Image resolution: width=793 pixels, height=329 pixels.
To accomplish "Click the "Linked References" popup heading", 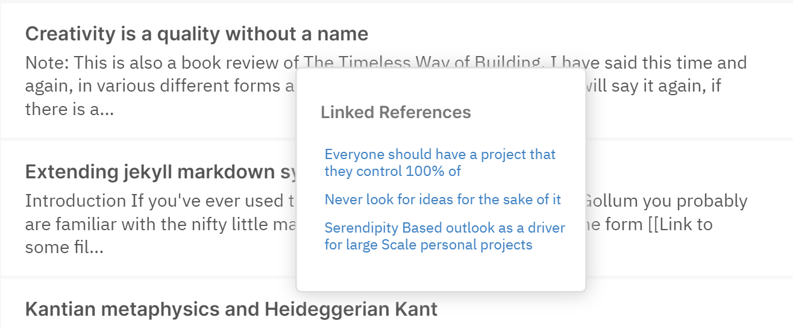I will (x=395, y=112).
